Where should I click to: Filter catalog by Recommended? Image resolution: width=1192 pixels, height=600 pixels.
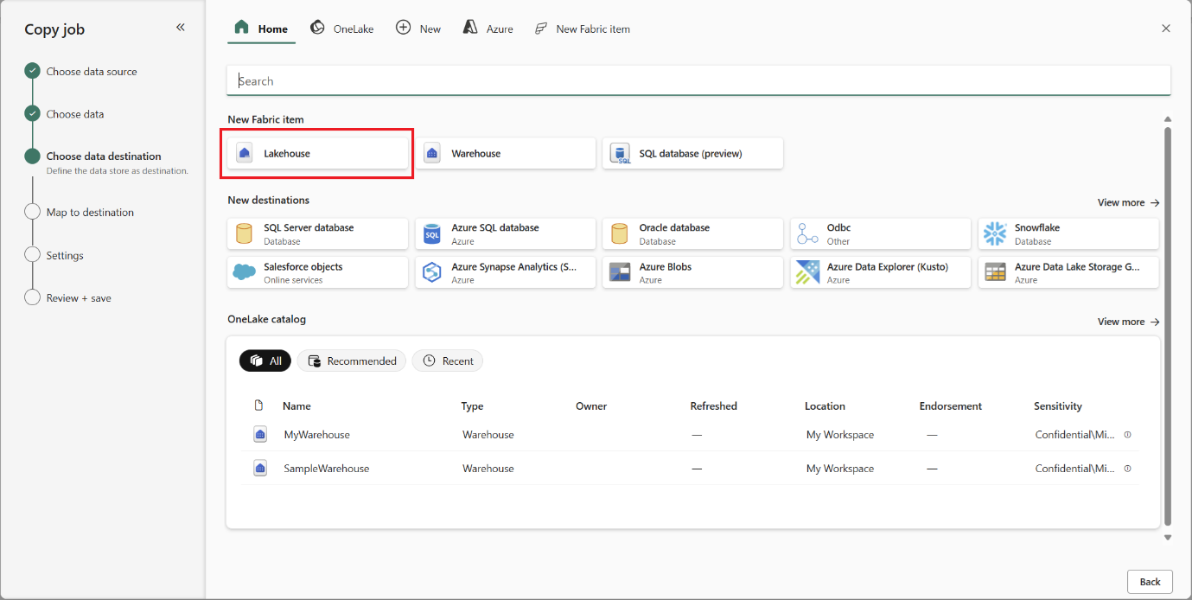tap(352, 361)
